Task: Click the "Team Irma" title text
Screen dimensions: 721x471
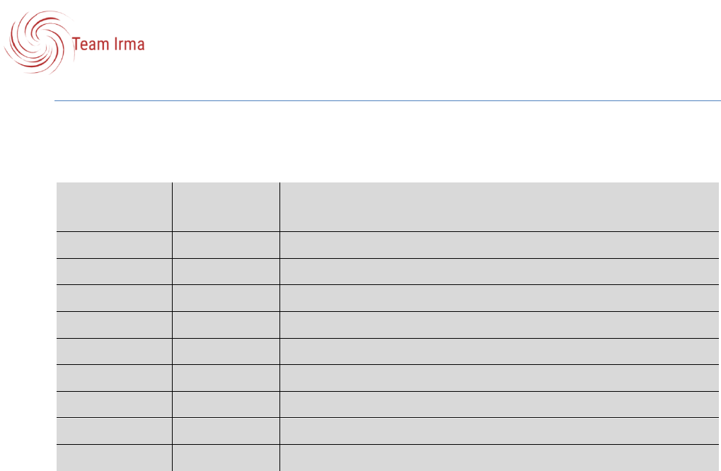Action: coord(108,45)
